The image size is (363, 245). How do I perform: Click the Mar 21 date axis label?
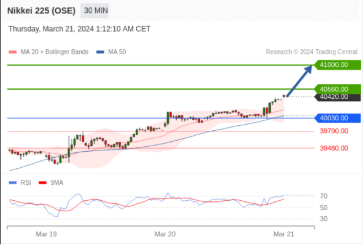(x=284, y=234)
